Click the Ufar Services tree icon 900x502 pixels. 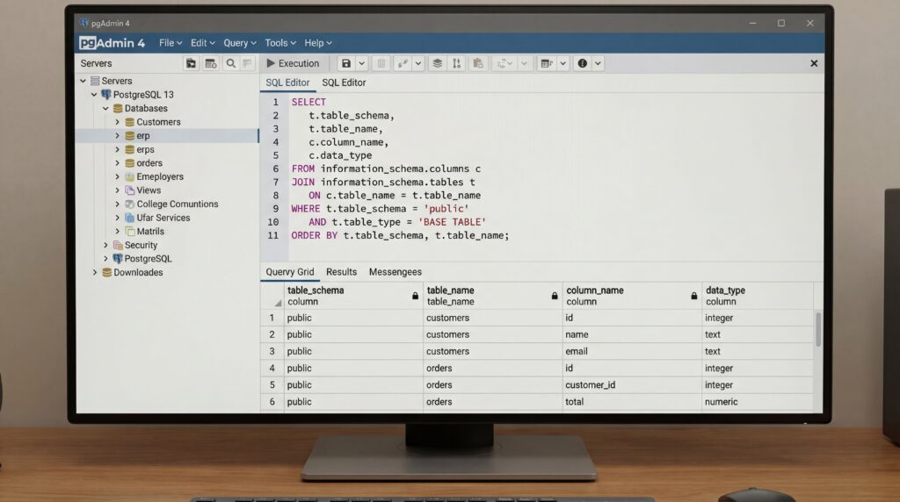pos(130,218)
